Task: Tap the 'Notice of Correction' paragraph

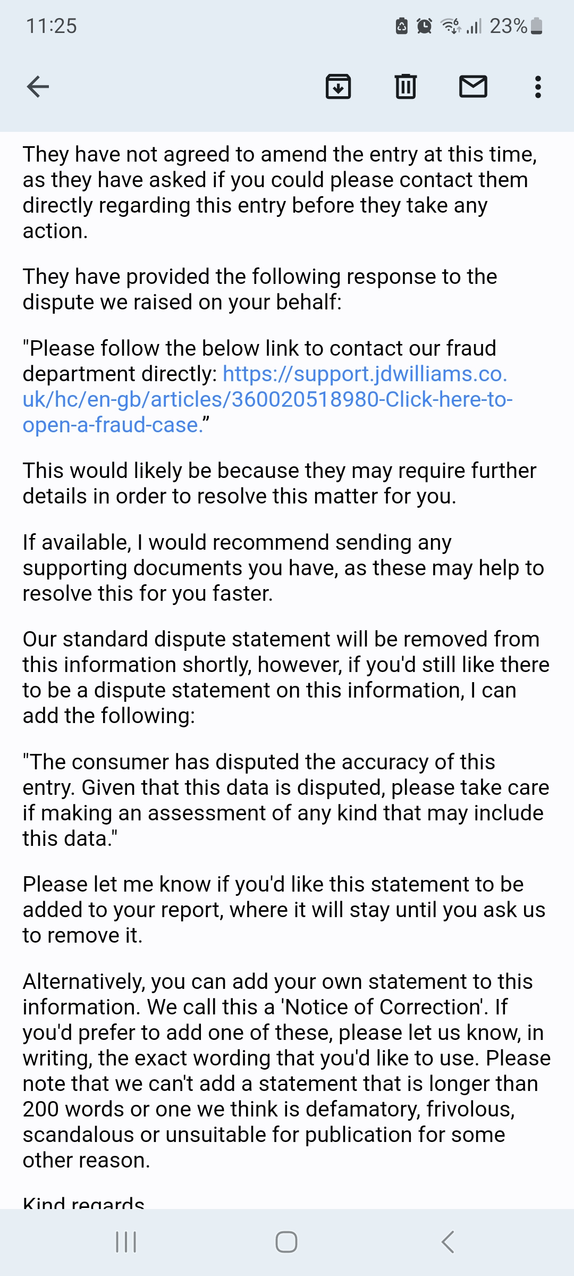Action: [286, 1071]
